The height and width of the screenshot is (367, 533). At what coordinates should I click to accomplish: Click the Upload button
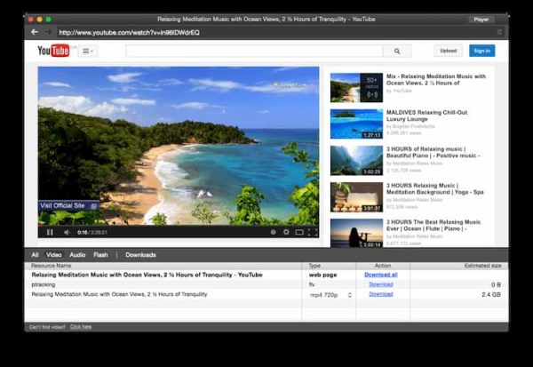point(448,51)
